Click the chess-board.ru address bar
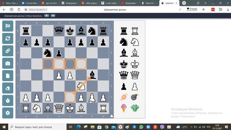This screenshot has width=231, height=130. pyautogui.click(x=38, y=10)
